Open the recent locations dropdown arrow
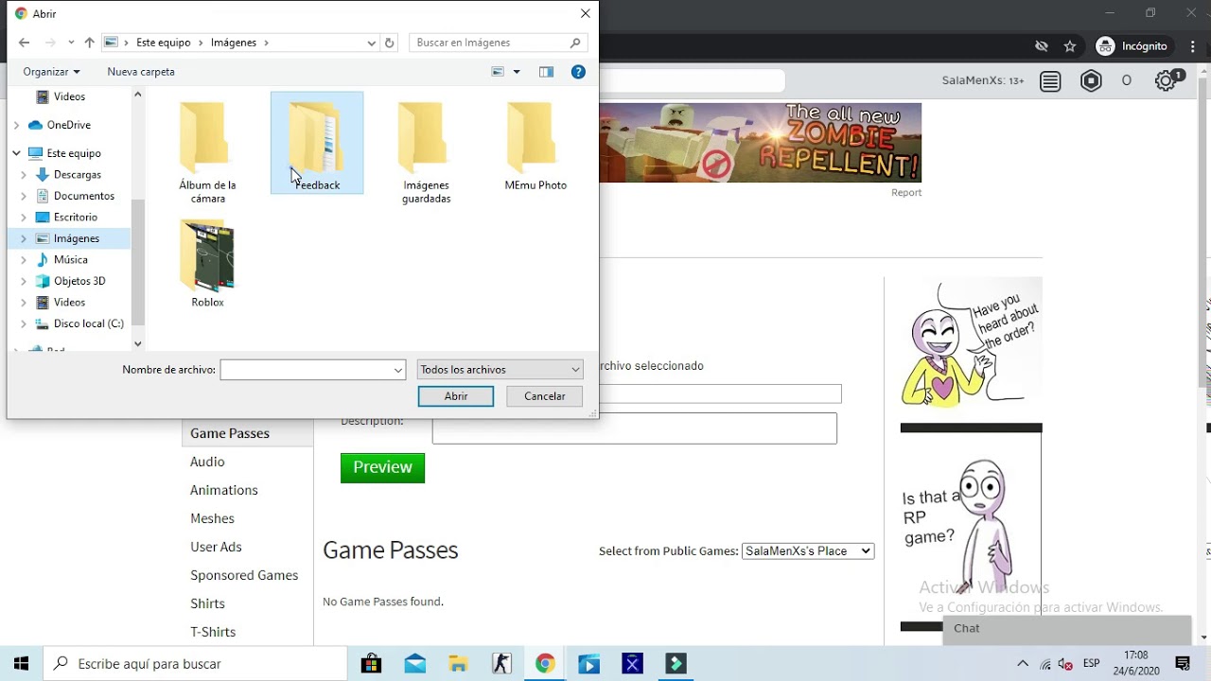Screen dimensions: 1211x681 [71, 43]
